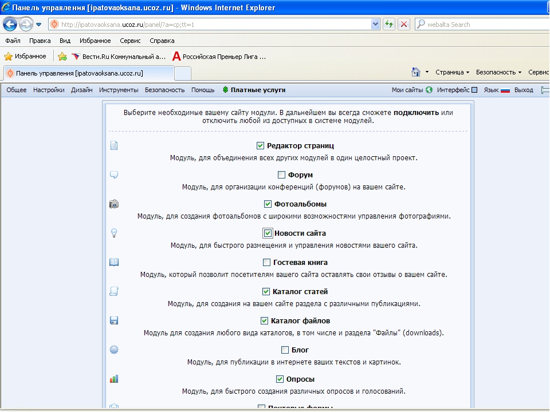Open the Справка menu
The height and width of the screenshot is (412, 550).
162,41
